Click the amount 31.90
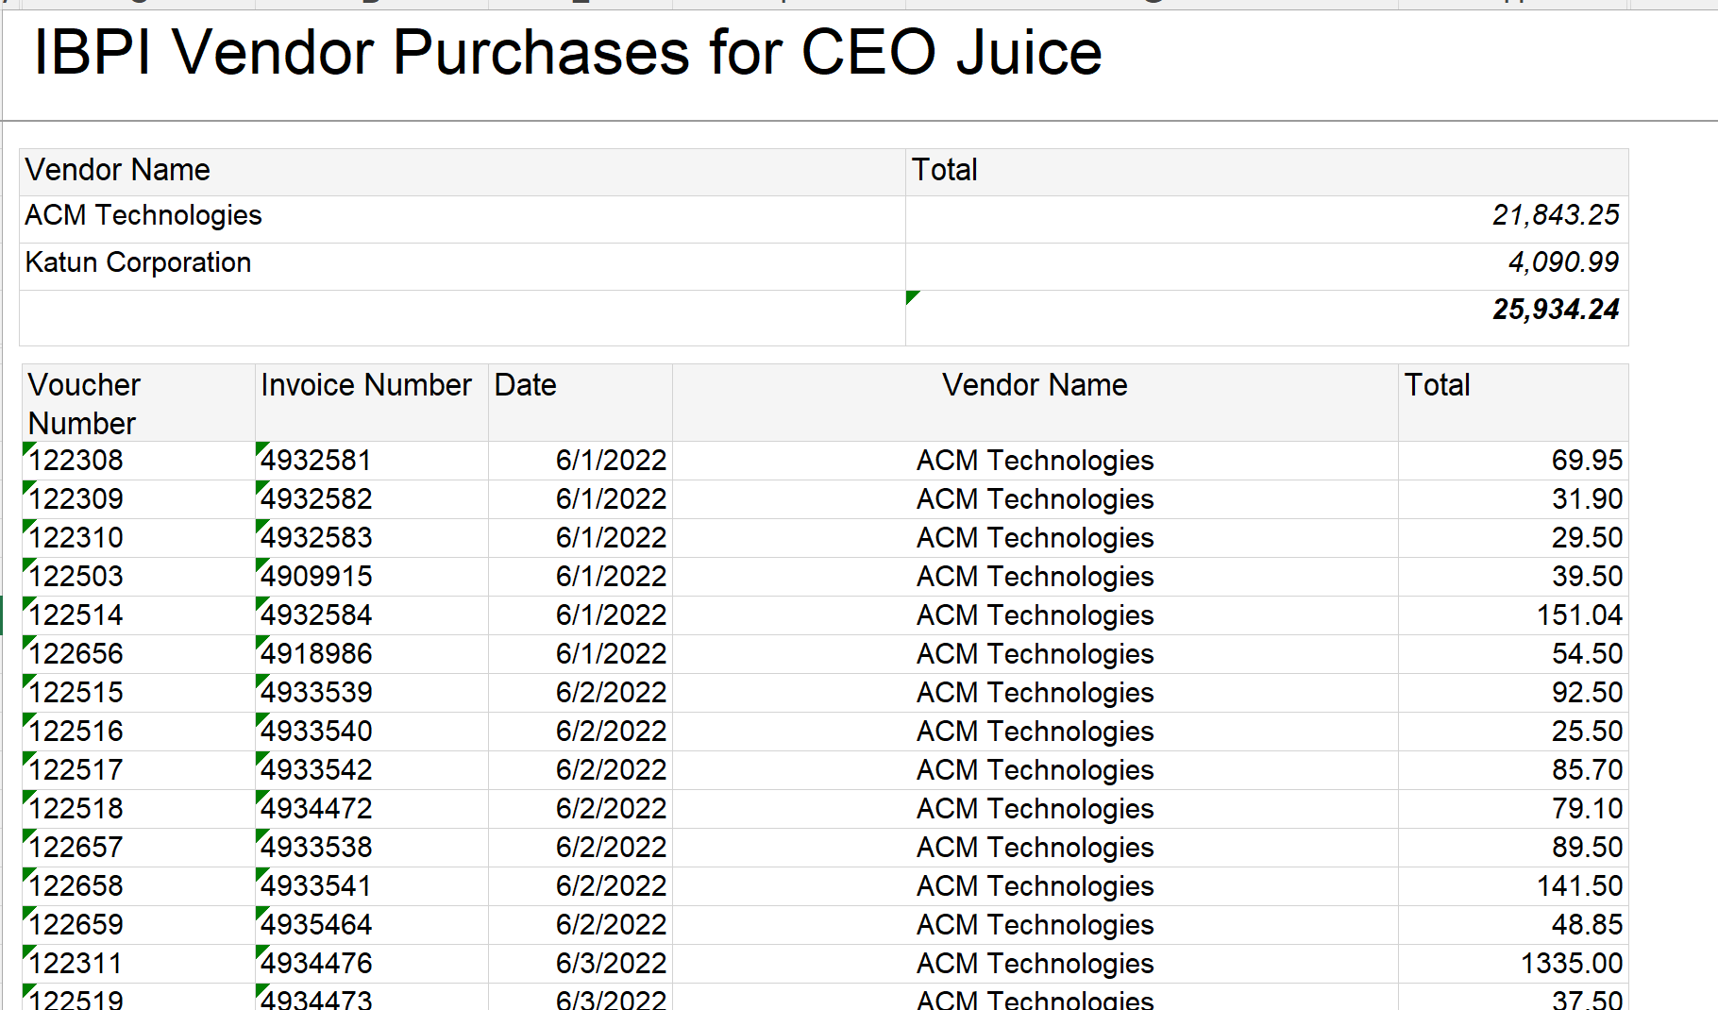The width and height of the screenshot is (1718, 1010). [x=1587, y=499]
